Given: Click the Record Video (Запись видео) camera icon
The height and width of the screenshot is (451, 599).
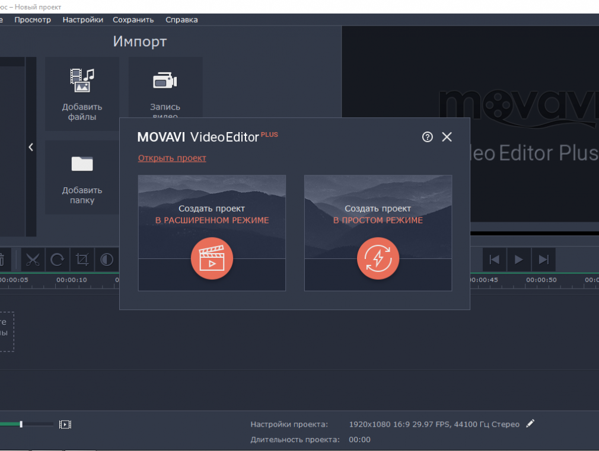Looking at the screenshot, I should point(165,81).
